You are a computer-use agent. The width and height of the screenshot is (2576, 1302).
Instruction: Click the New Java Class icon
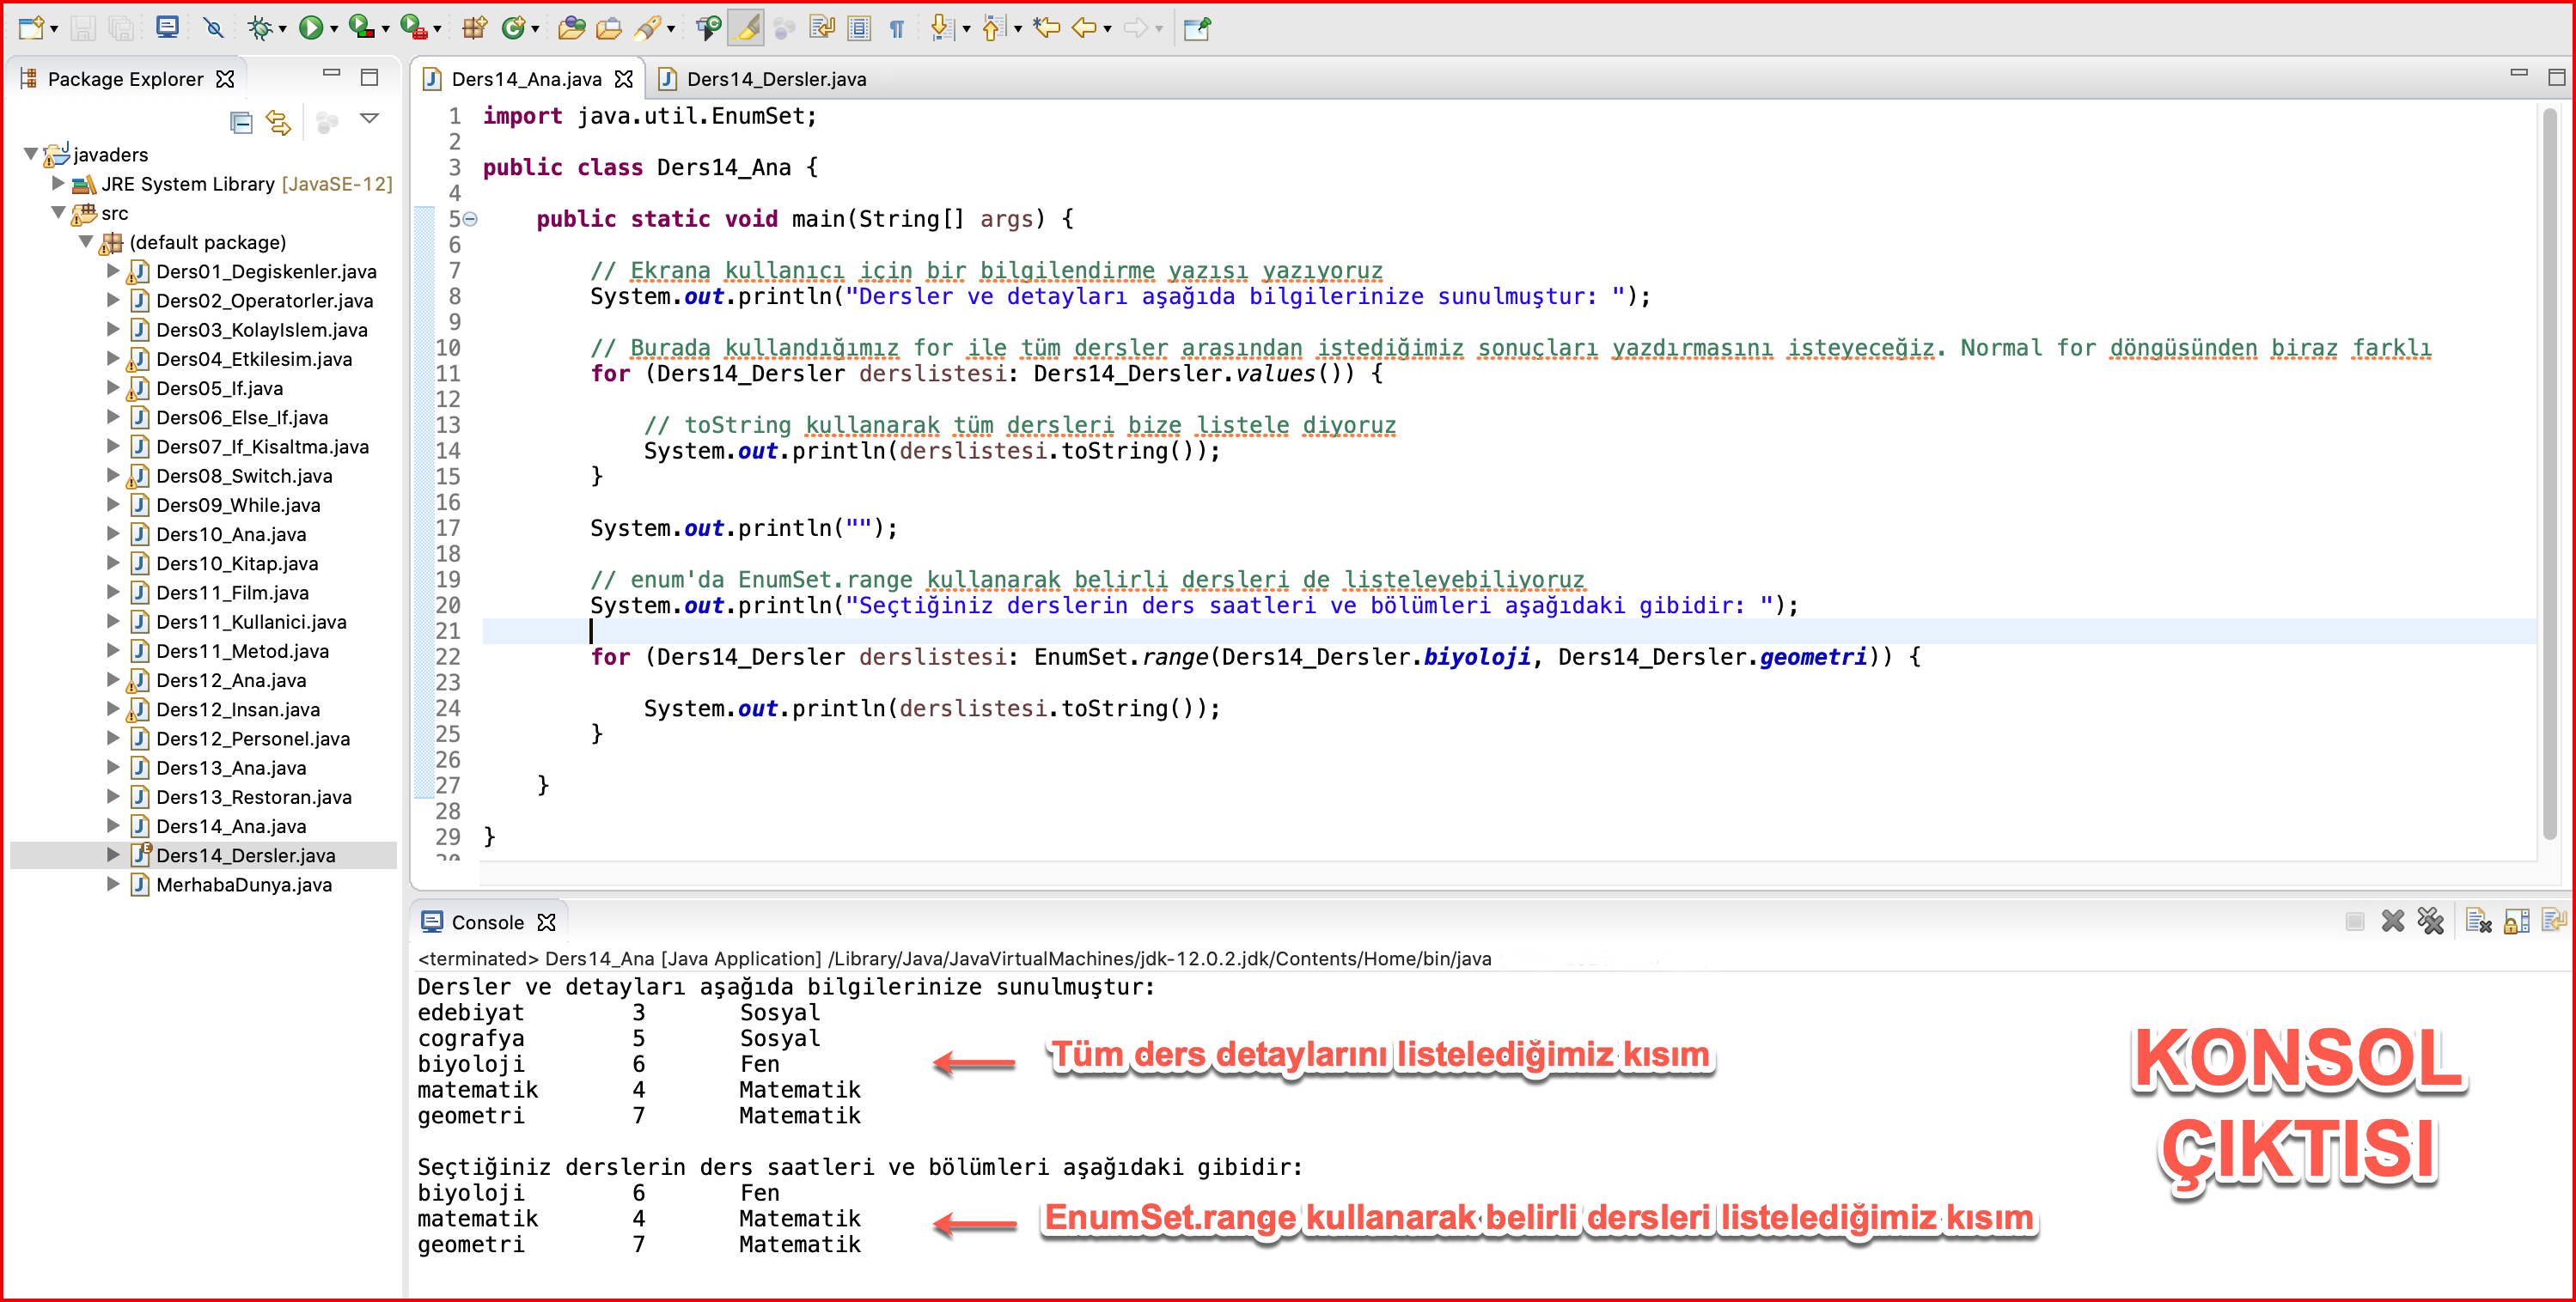(x=513, y=28)
